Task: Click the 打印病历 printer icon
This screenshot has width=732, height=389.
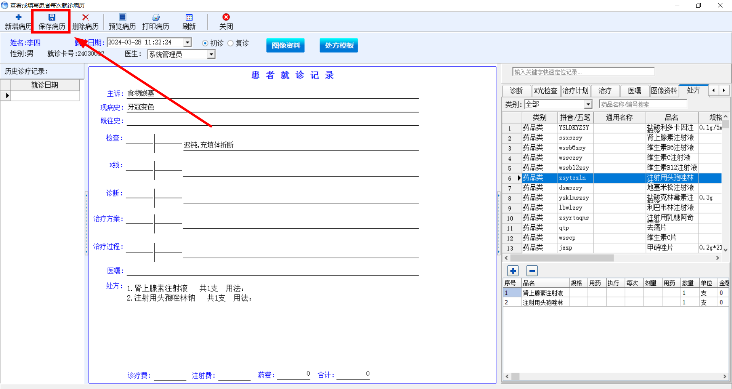Action: pos(156,17)
